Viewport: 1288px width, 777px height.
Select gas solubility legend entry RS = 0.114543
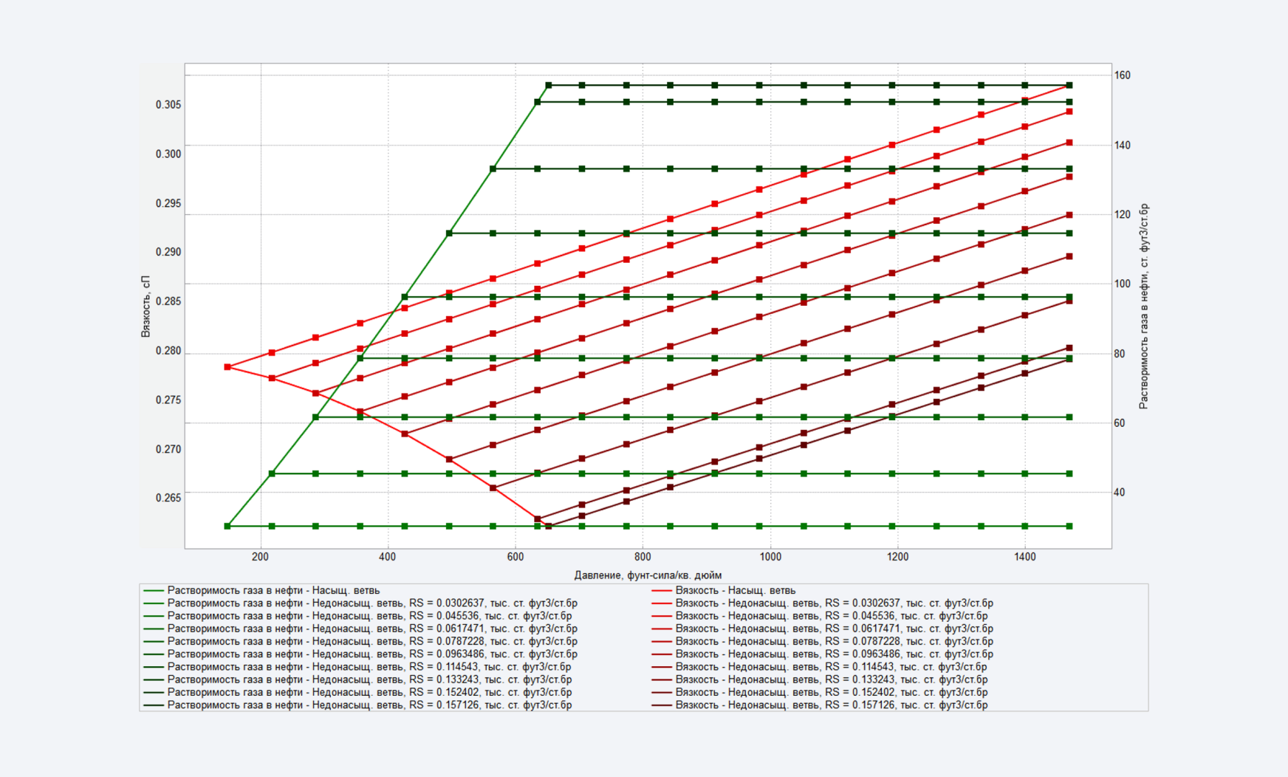pos(357,666)
